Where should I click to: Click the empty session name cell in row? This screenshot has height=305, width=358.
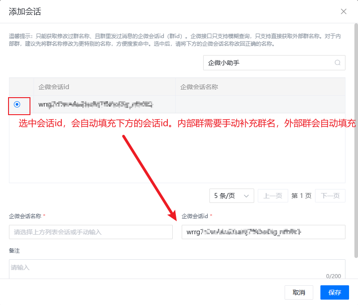coord(260,105)
